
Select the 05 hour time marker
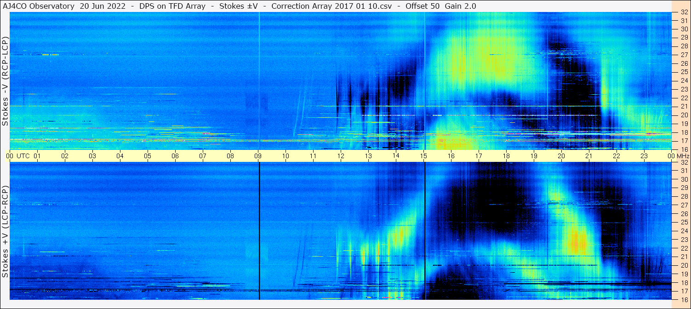[148, 156]
